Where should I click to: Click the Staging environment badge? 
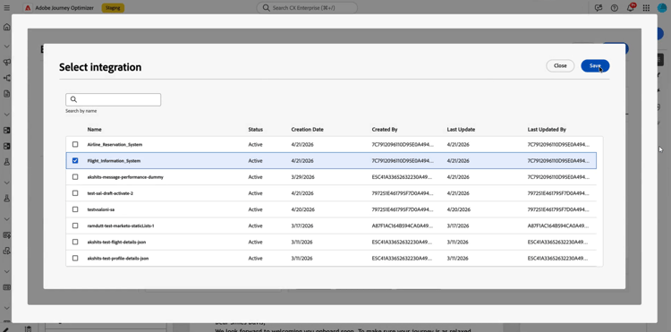pos(113,8)
